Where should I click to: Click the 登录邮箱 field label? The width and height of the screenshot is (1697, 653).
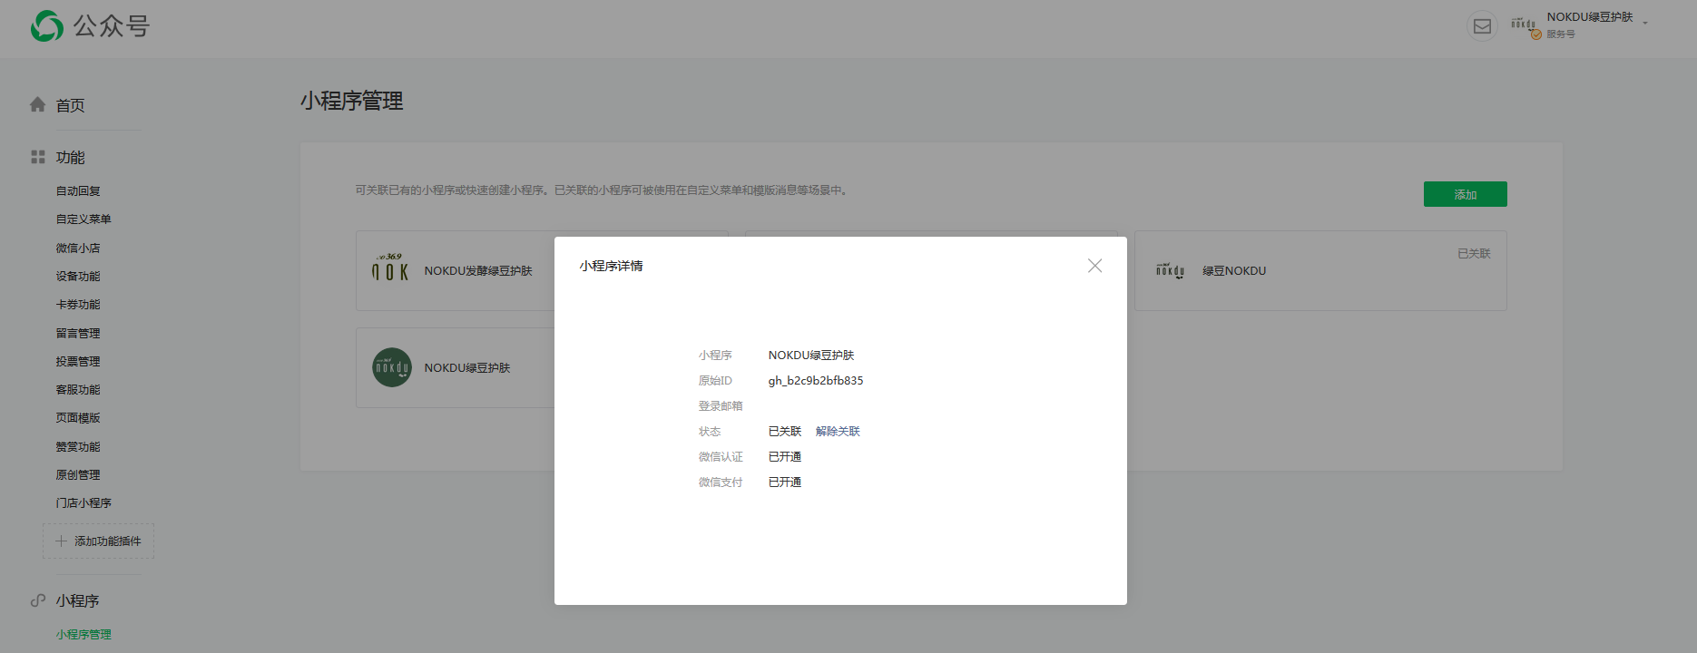coord(721,405)
